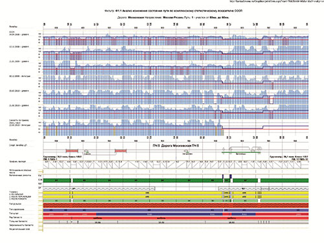This screenshot has height=243, width=324.
Task: Select the purple fastening type band
Action: pyautogui.click(x=176, y=210)
